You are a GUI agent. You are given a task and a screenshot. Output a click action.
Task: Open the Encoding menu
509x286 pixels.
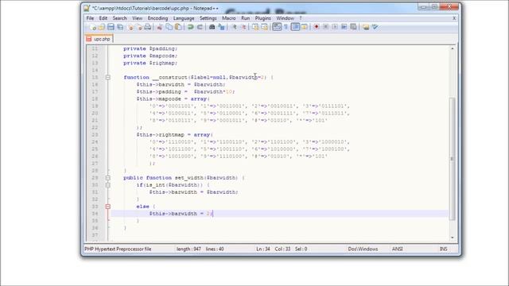157,18
